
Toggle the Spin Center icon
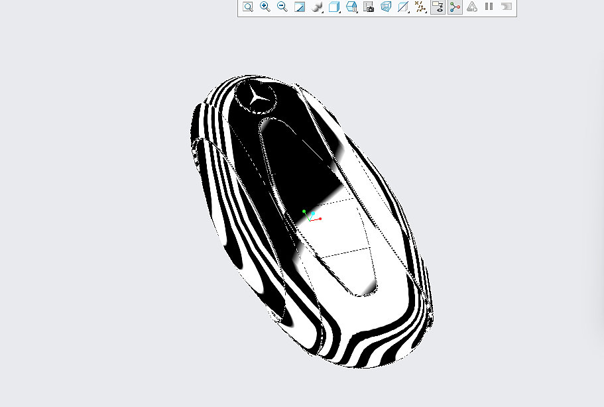455,7
